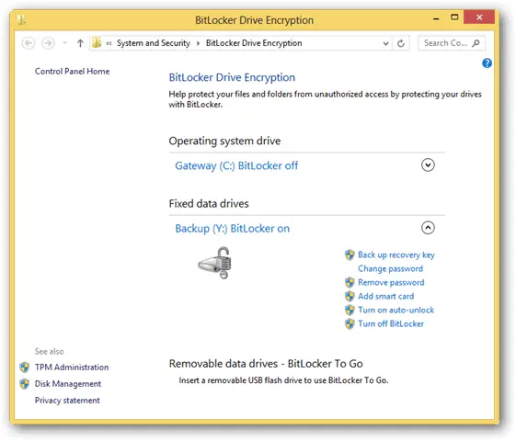This screenshot has width=516, height=441.
Task: Click the search magnifier icon
Action: 476,43
